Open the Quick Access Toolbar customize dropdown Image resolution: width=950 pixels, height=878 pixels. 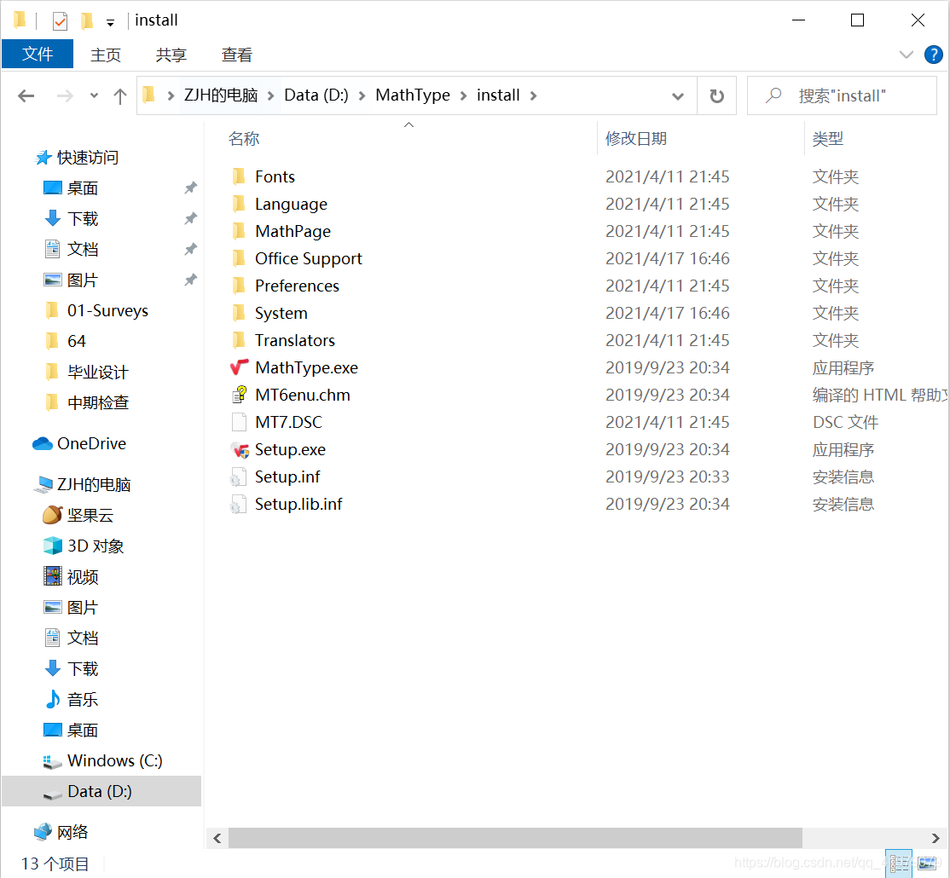110,23
